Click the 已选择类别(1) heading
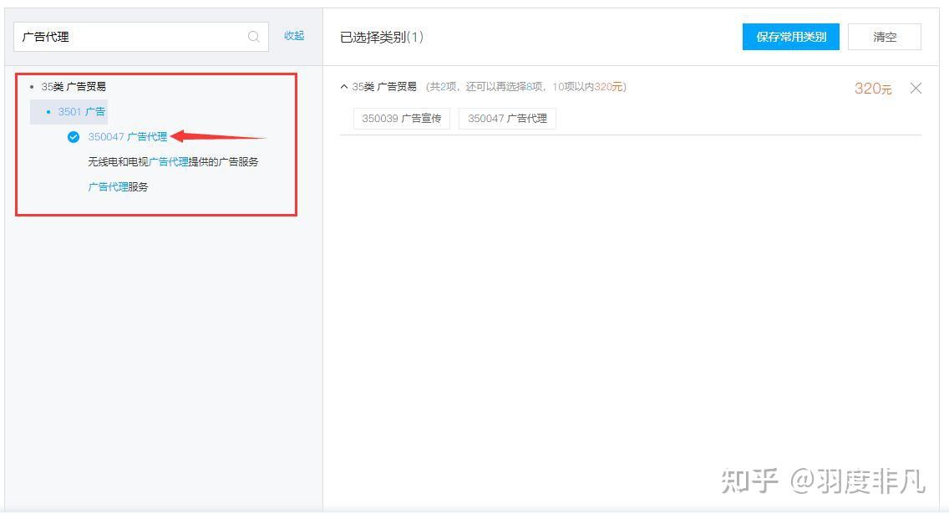The image size is (949, 519). tap(382, 37)
